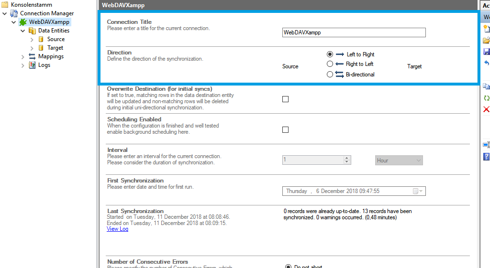Open the Logs notebook icon

pyautogui.click(x=32, y=65)
